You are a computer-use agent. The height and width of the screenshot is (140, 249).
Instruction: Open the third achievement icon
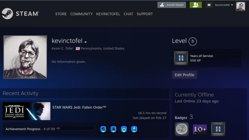point(124,129)
